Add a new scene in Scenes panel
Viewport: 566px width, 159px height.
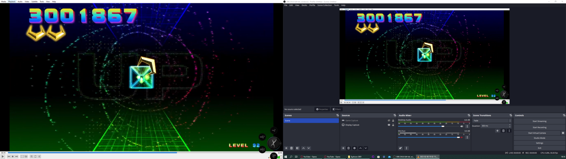coord(286,148)
